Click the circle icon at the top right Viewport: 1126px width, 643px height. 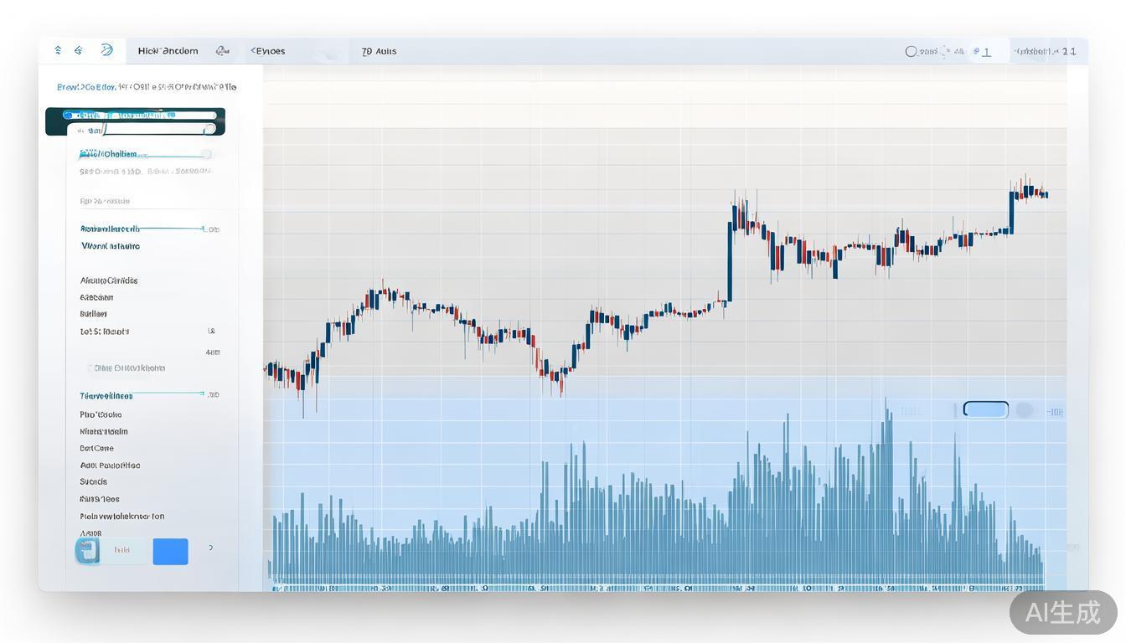[911, 51]
